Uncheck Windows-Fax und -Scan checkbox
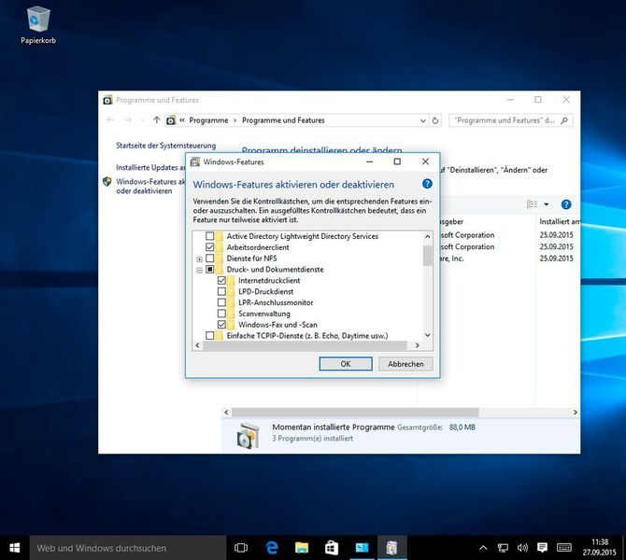The width and height of the screenshot is (626, 560). pos(221,325)
